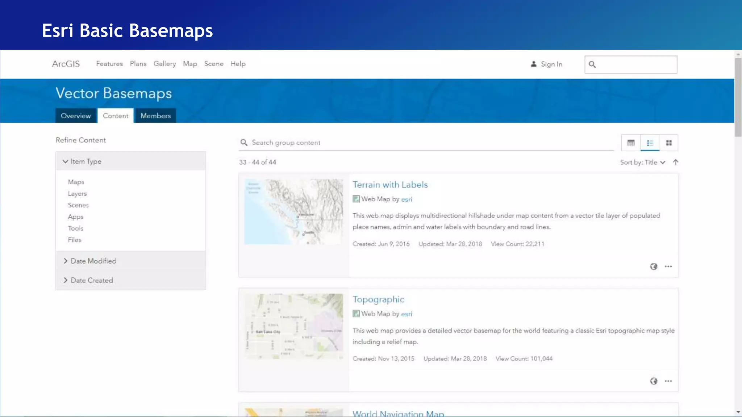The height and width of the screenshot is (417, 742).
Task: Open more options for Topographic
Action: tap(668, 381)
